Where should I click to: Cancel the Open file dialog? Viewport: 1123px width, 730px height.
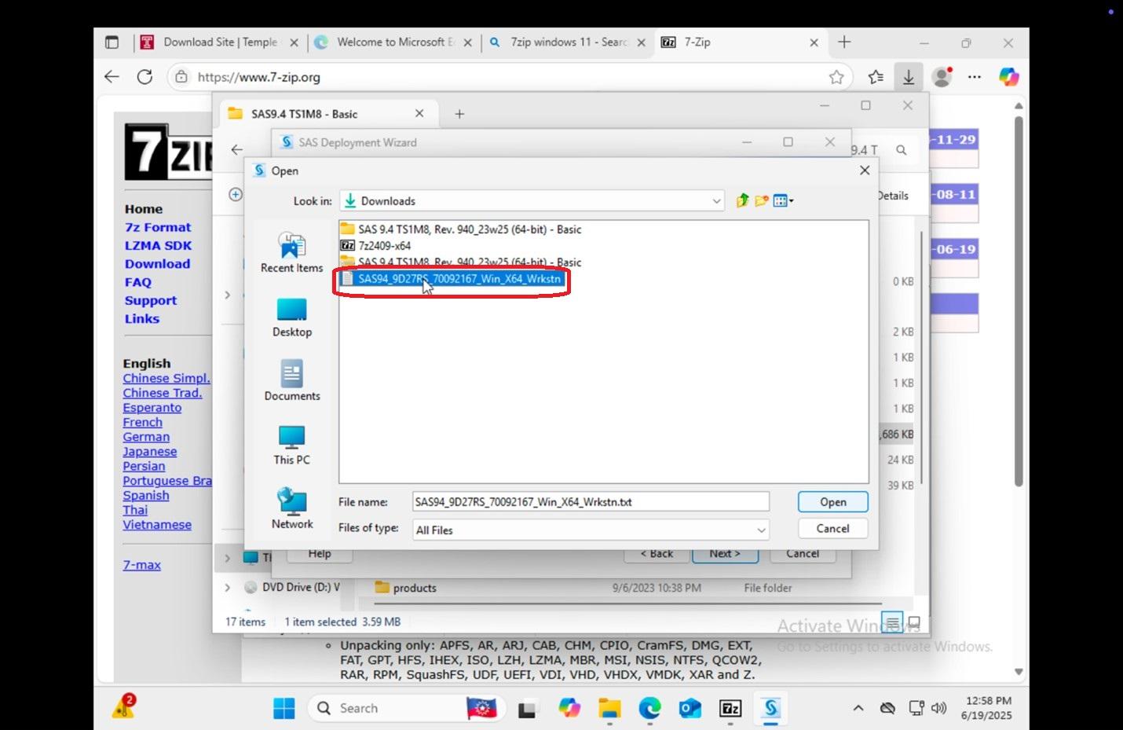click(832, 529)
